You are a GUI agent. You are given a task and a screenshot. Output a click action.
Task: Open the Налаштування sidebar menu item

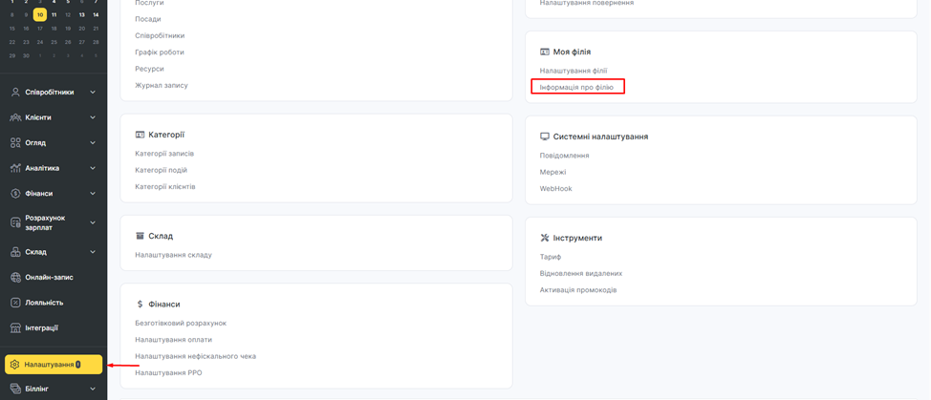50,365
